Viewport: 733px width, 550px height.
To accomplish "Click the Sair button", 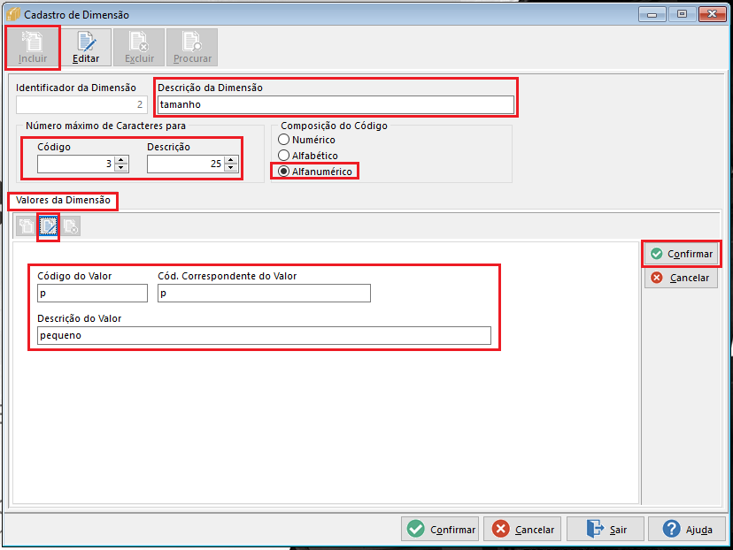I will pyautogui.click(x=606, y=529).
